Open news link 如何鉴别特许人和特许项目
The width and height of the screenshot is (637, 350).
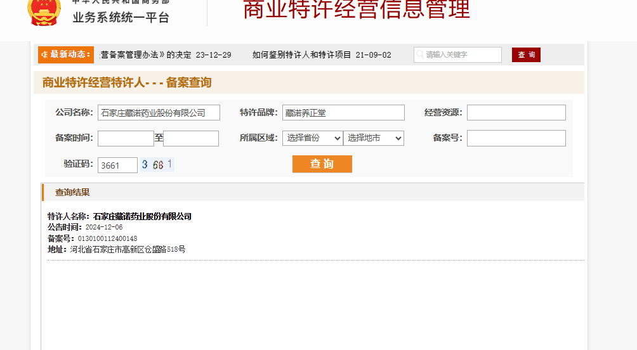tap(301, 55)
